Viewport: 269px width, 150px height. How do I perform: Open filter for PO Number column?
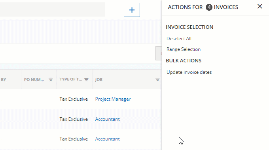(x=51, y=79)
